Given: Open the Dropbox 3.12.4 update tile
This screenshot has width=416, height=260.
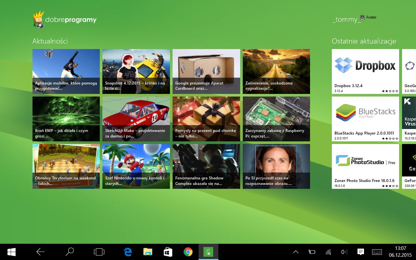Looking at the screenshot, I should click(x=365, y=71).
